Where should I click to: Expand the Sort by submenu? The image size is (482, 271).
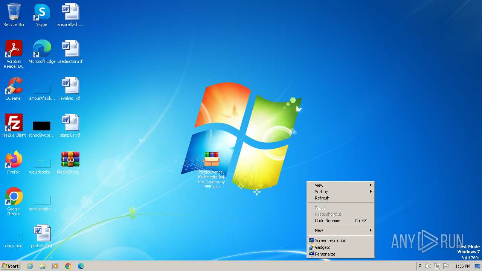point(340,192)
